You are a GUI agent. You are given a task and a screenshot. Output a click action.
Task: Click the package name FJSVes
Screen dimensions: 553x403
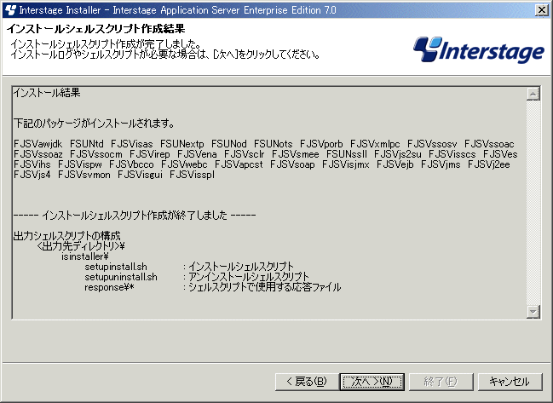pos(500,154)
